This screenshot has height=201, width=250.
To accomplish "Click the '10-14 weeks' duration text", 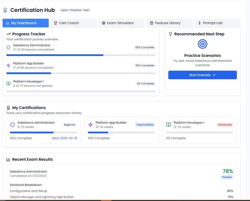I will tap(104, 127).
